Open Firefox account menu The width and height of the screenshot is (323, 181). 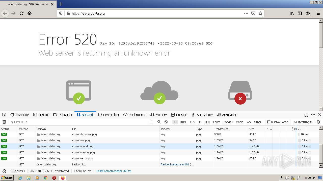308,13
